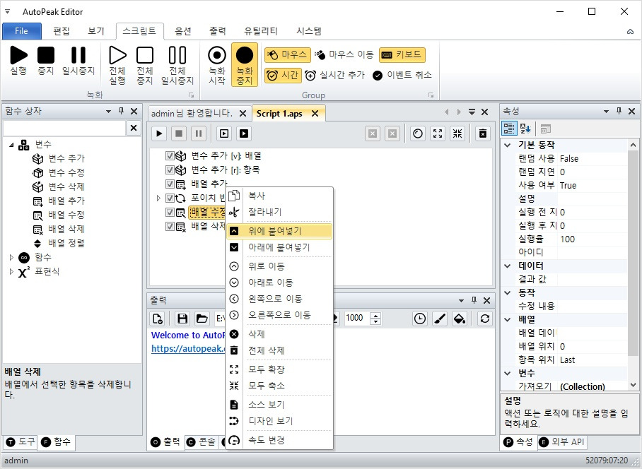
Task: Choose 잘라내기 from context menu
Action: [x=279, y=212]
